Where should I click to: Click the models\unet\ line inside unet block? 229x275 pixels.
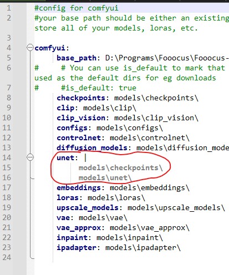tap(105, 178)
